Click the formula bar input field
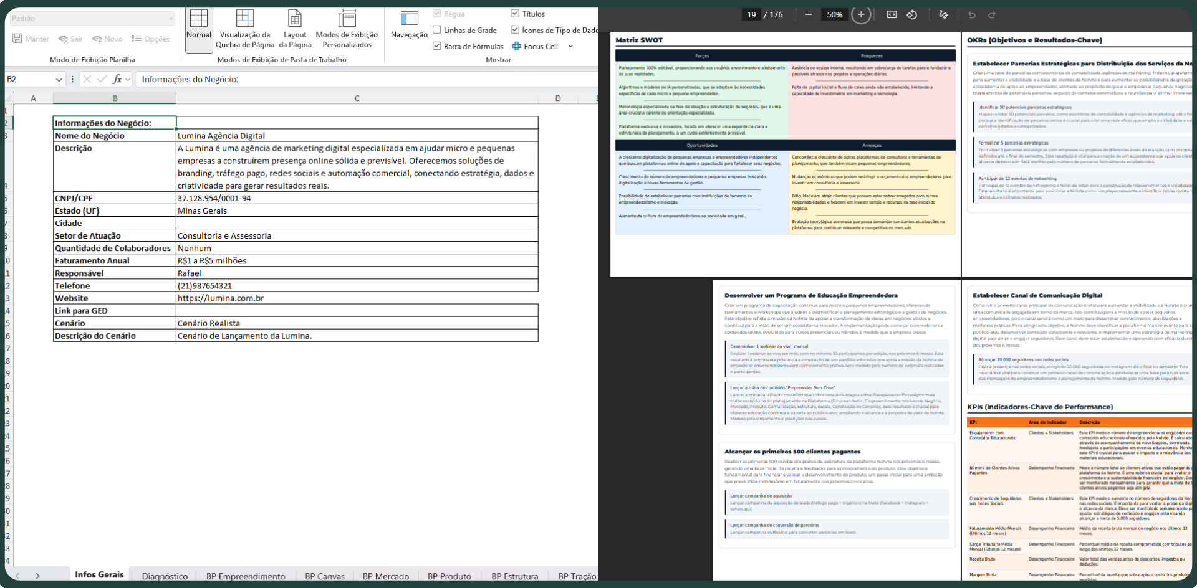1197x588 pixels. pos(368,79)
